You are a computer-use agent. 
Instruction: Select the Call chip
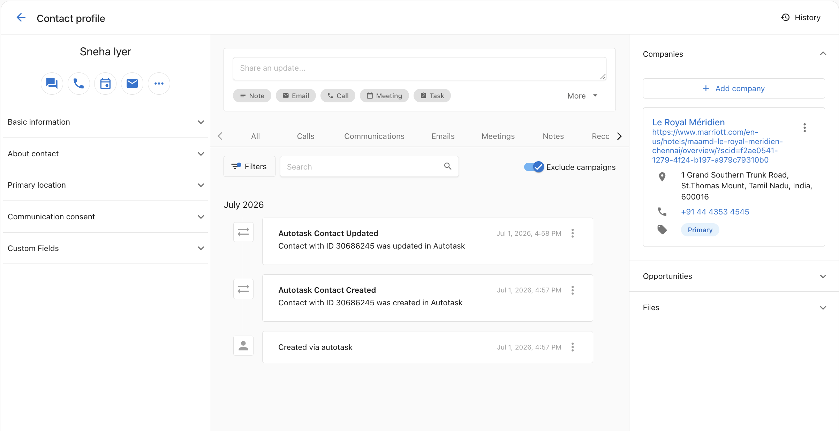(338, 96)
